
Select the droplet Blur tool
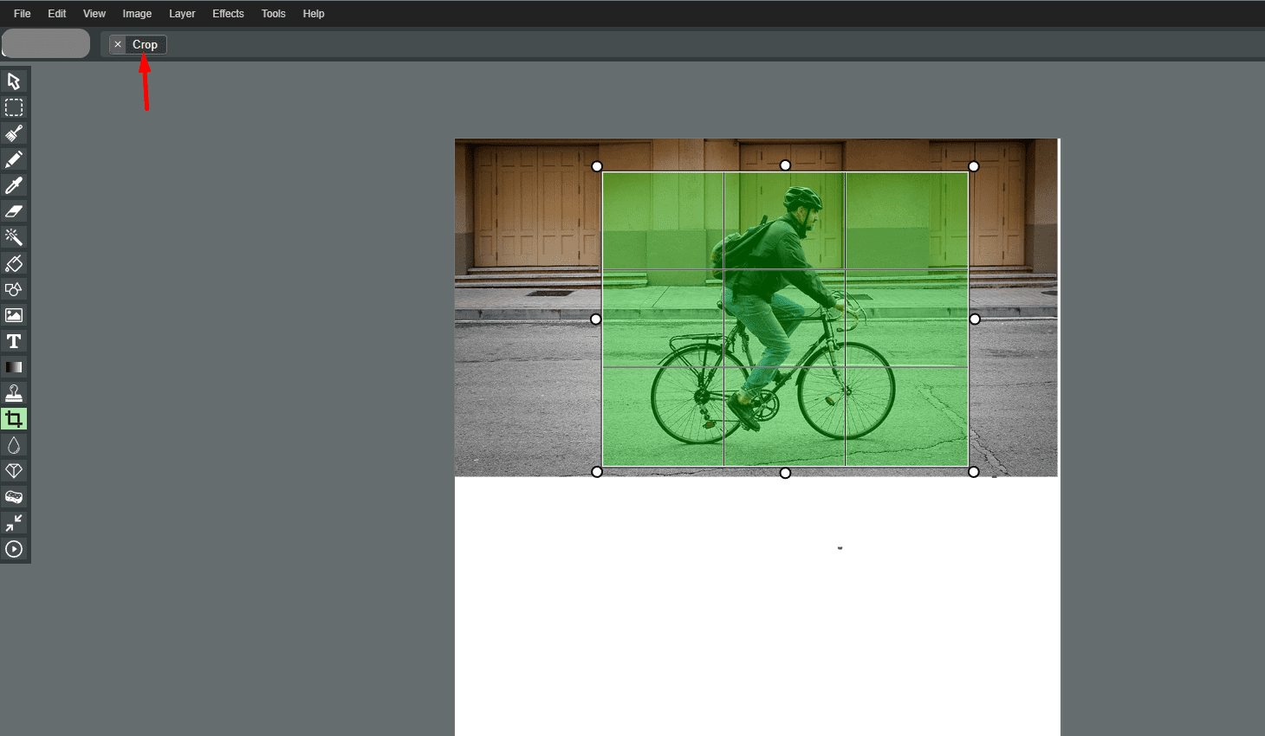[x=14, y=445]
